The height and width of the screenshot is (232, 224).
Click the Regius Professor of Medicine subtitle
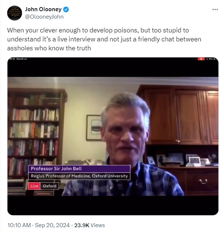coord(79,176)
